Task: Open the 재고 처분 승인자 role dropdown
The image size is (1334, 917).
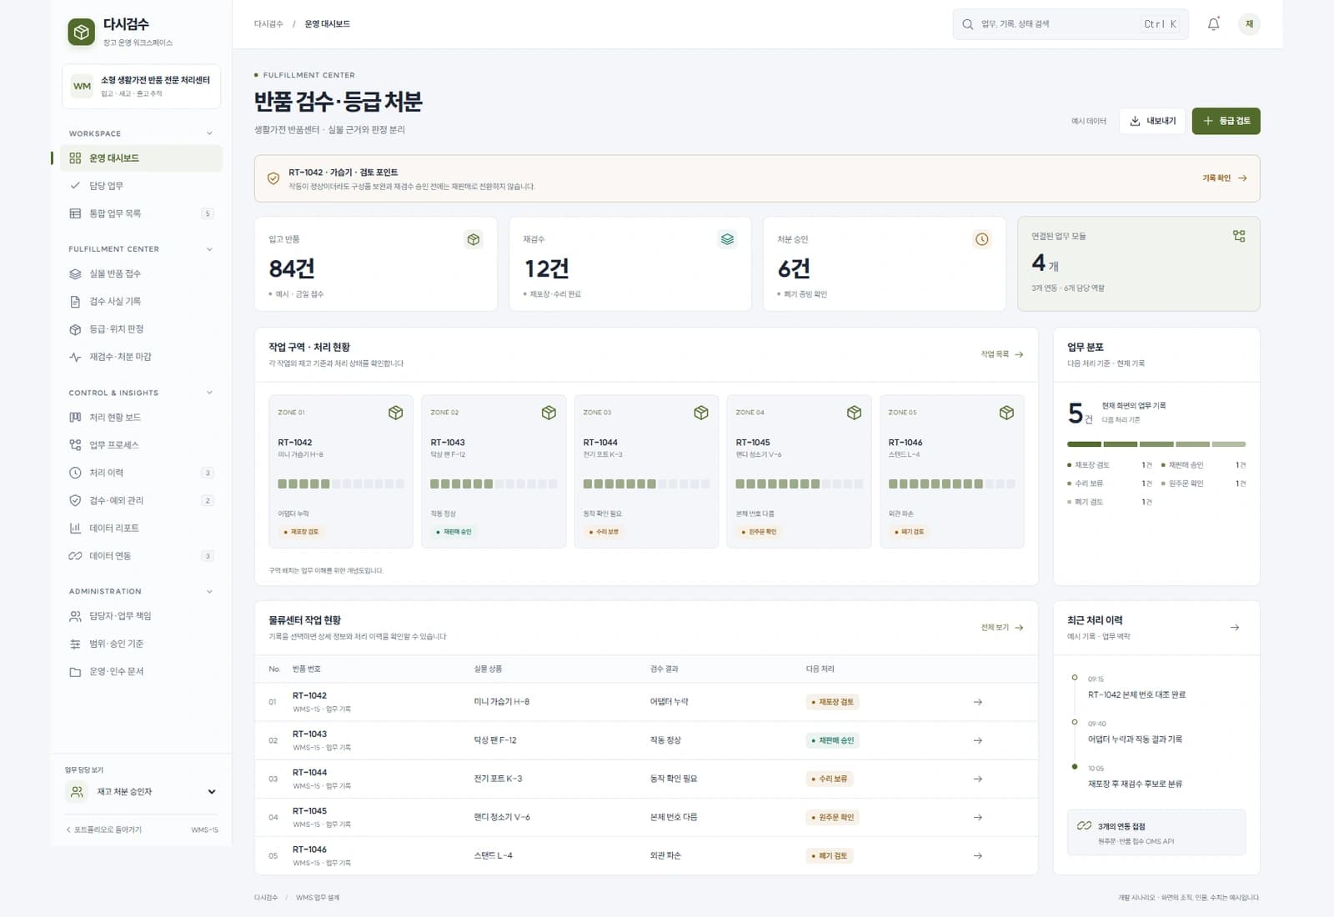Action: [141, 792]
